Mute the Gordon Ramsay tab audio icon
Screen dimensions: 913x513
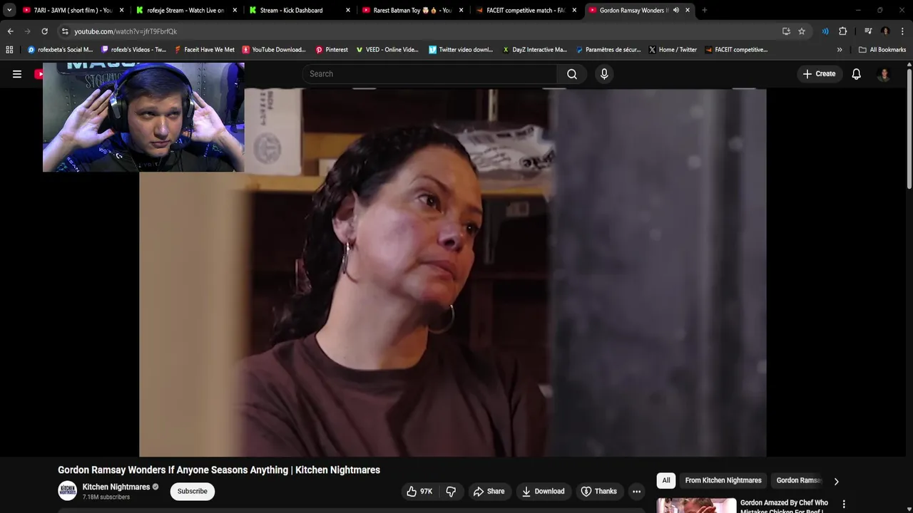(x=675, y=10)
